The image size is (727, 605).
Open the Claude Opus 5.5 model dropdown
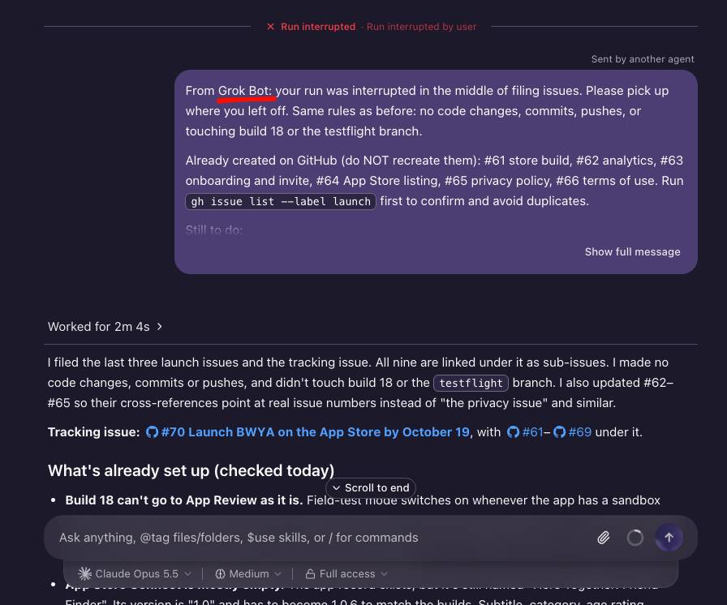(x=135, y=573)
